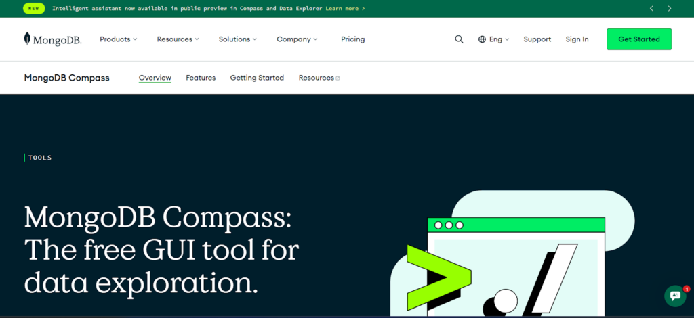
Task: Go to next announcement banner arrow
Action: [x=670, y=9]
